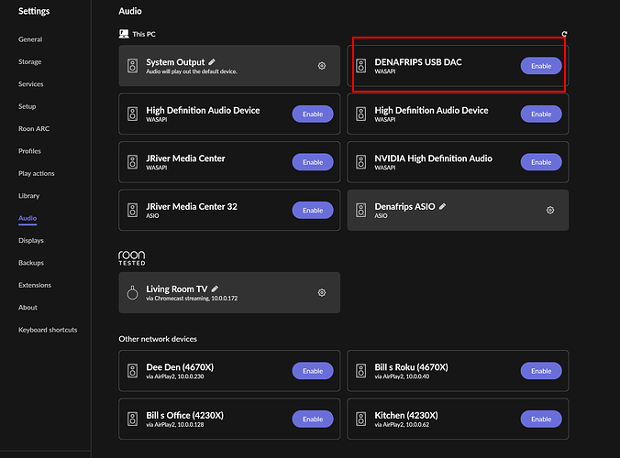Select the Audio settings tab
This screenshot has width=620, height=458.
[28, 218]
